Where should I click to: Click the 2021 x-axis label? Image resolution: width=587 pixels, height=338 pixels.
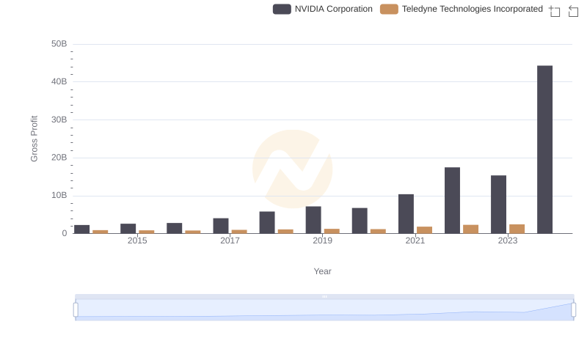(x=415, y=240)
